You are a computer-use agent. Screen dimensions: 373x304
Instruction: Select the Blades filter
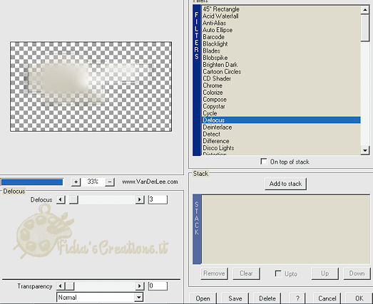click(281, 51)
